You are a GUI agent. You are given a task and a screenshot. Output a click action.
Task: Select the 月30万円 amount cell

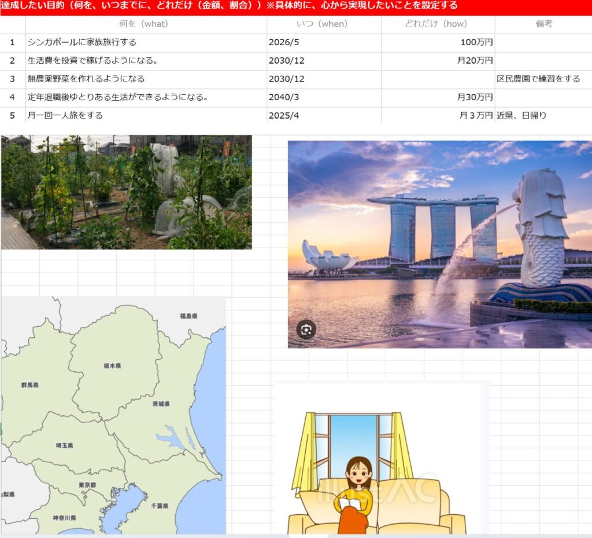[438, 97]
